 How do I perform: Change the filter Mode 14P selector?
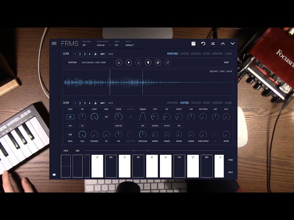[106, 117]
